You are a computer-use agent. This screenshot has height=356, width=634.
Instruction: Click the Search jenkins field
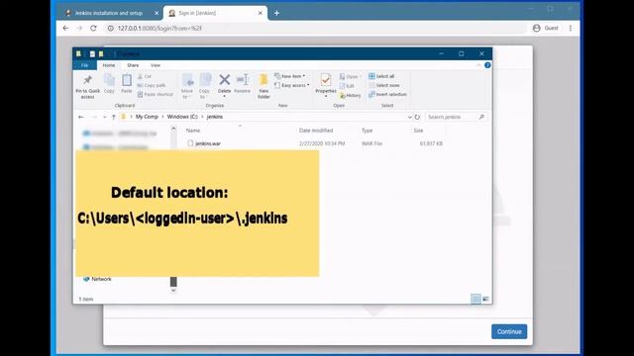coord(456,117)
